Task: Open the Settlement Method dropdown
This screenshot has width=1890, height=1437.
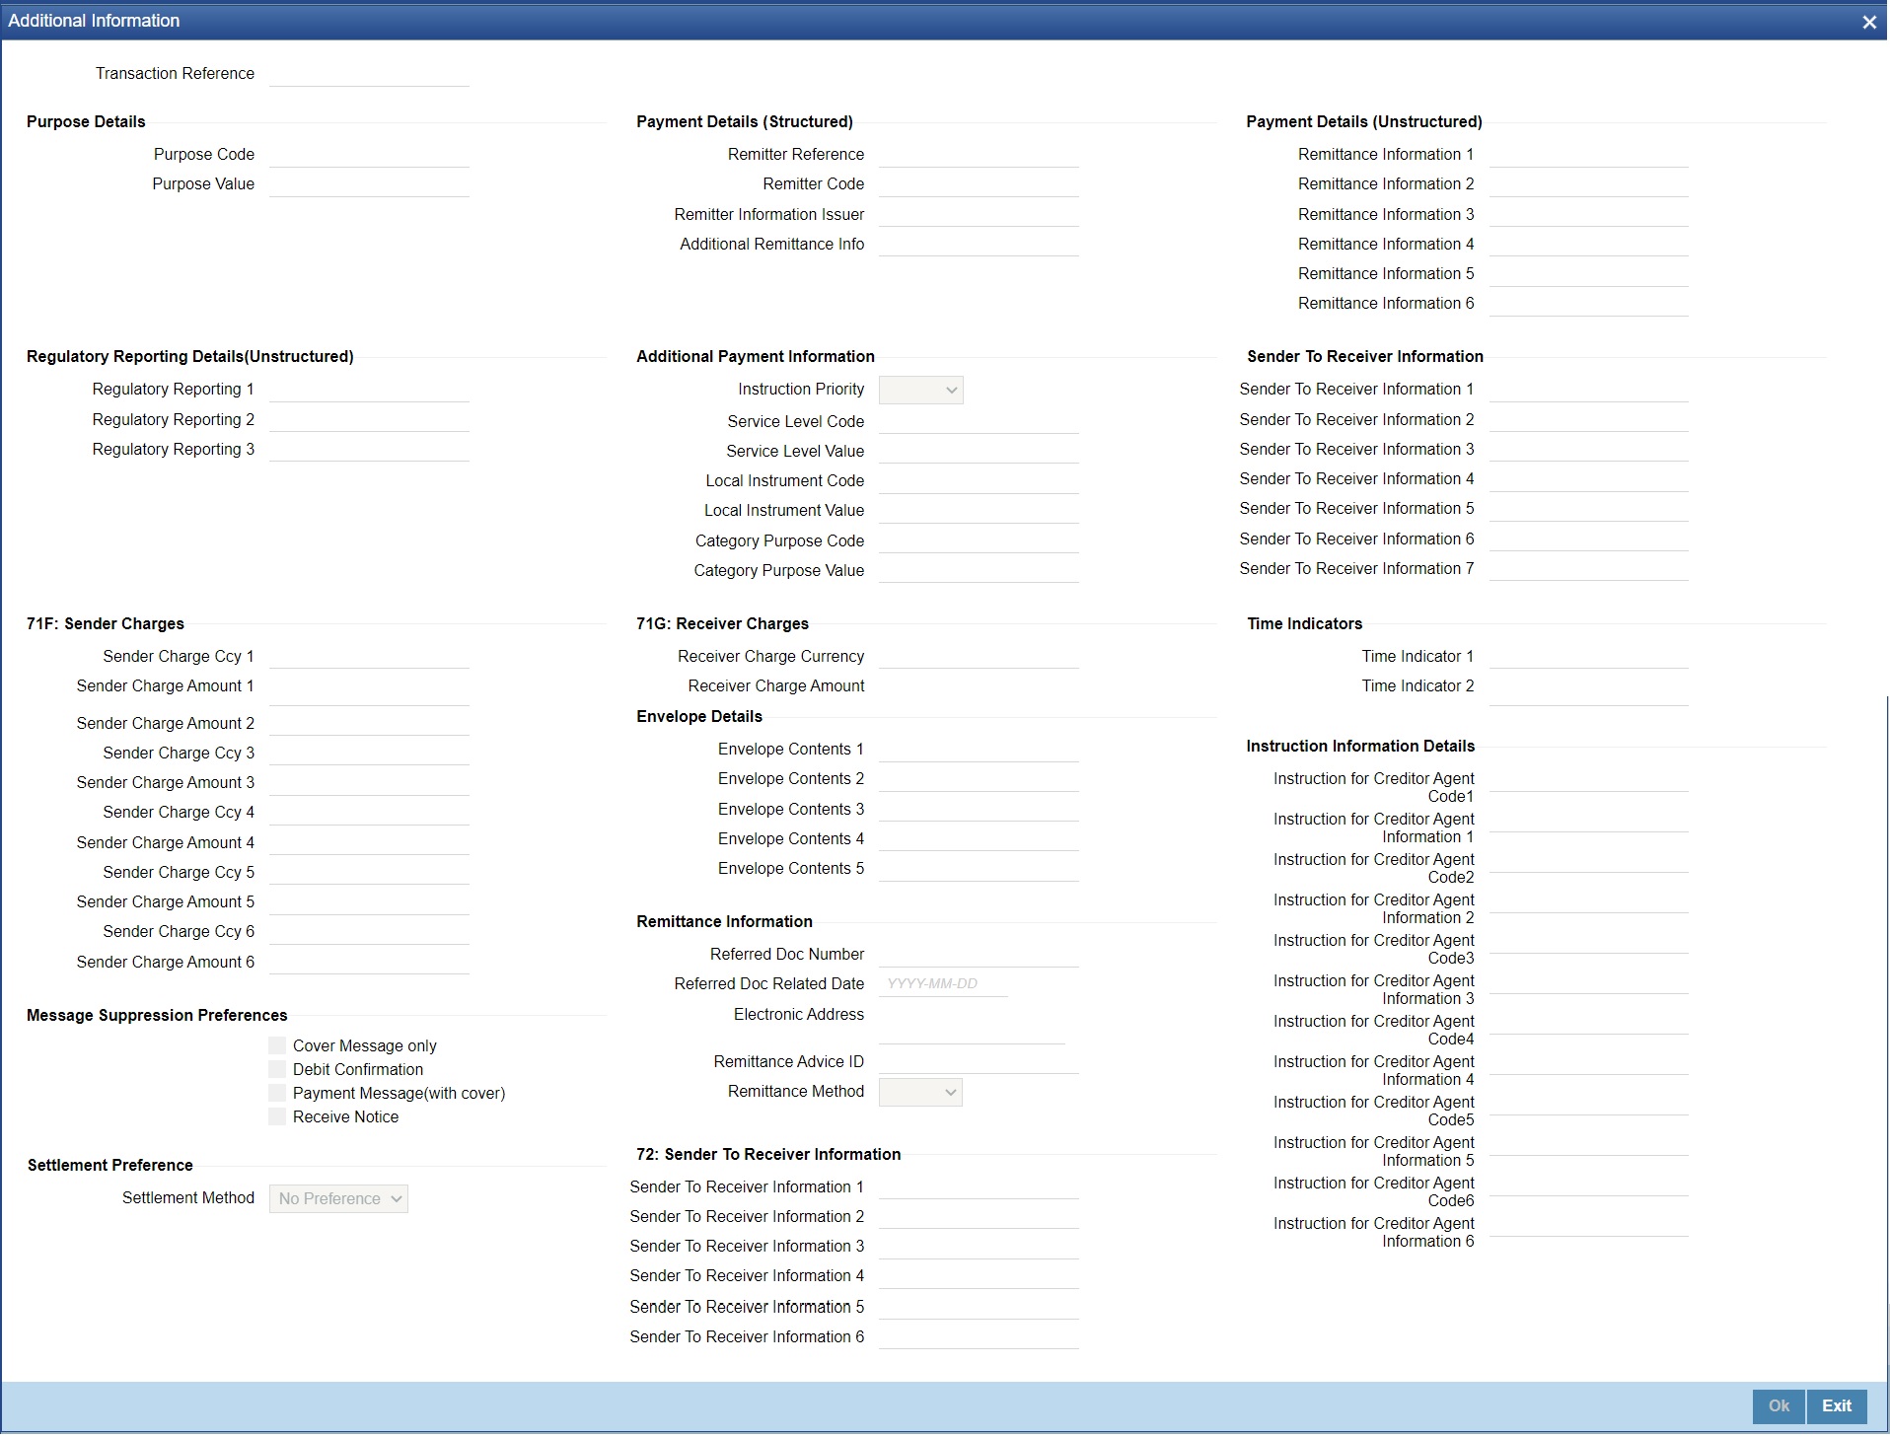Action: (x=338, y=1198)
